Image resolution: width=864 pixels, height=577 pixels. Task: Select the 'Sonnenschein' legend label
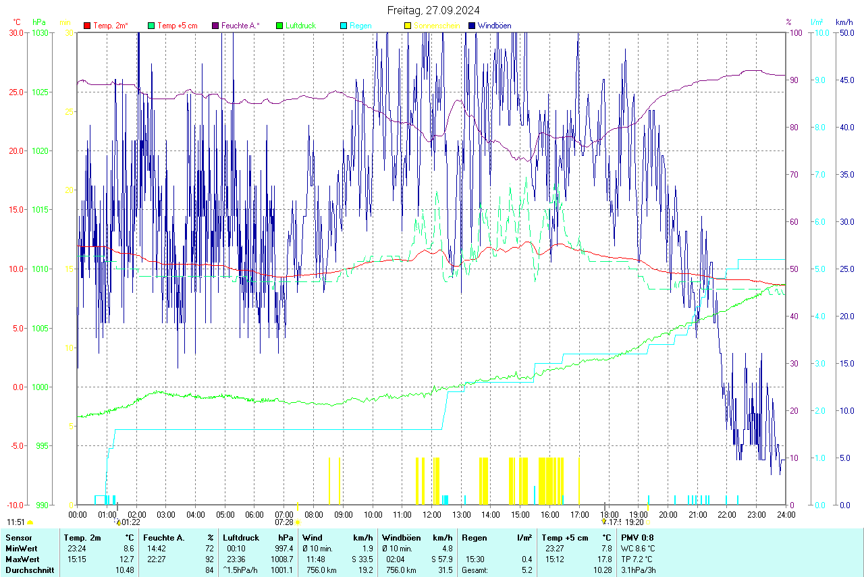point(437,26)
